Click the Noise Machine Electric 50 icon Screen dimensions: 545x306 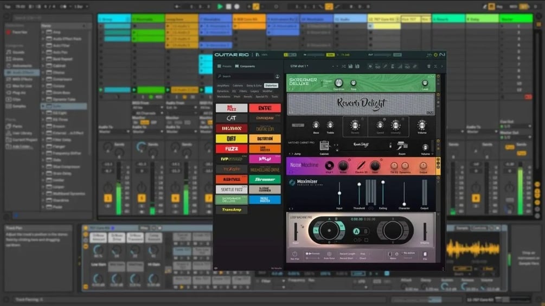tap(361, 165)
